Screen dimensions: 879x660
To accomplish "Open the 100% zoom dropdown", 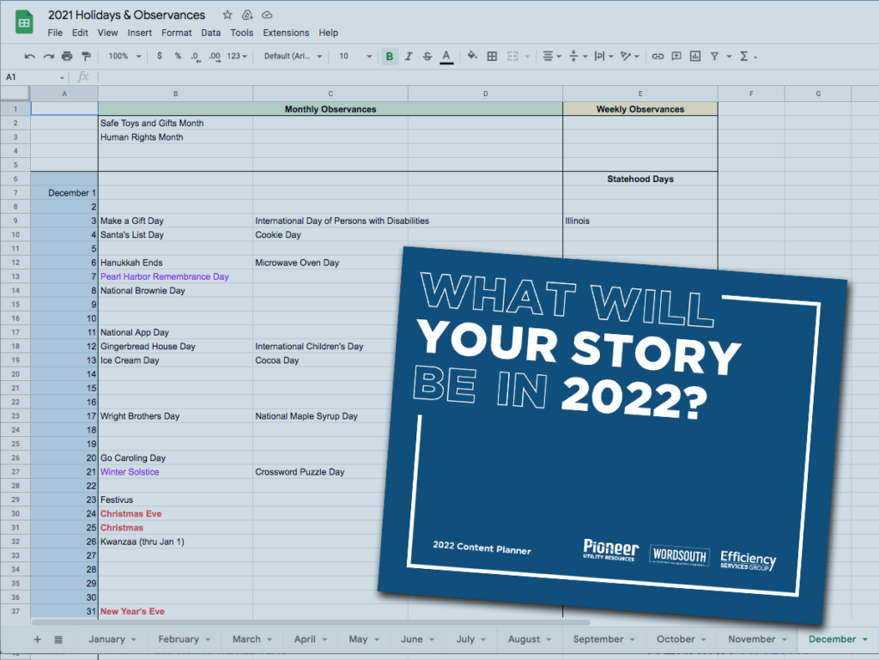I will click(124, 57).
